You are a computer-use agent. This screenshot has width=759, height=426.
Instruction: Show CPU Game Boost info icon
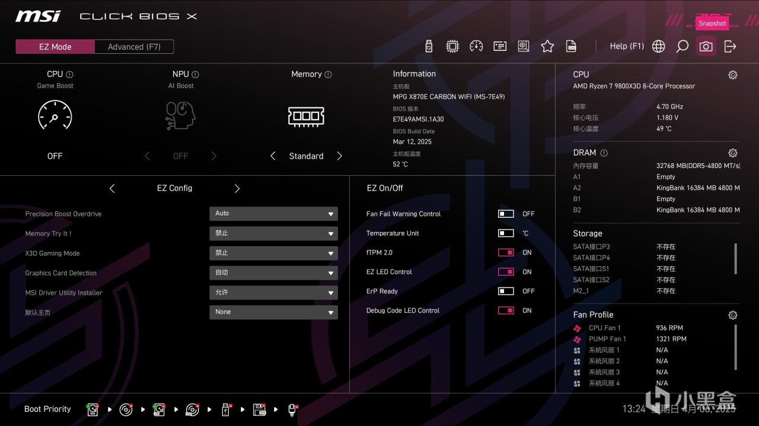pyautogui.click(x=69, y=75)
